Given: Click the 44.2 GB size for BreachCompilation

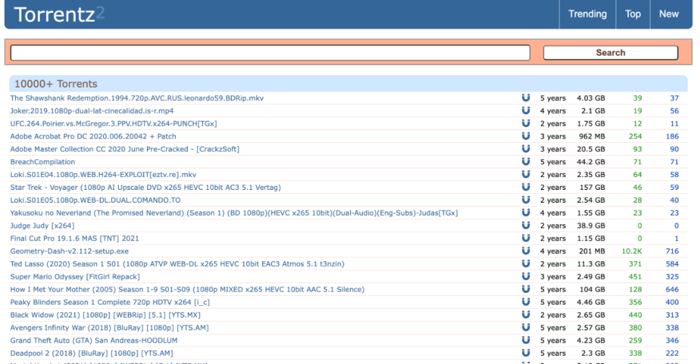Looking at the screenshot, I should 591,162.
